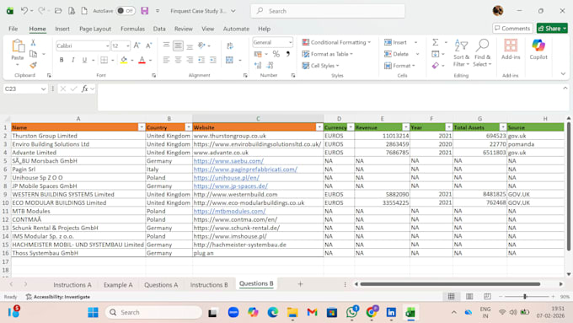The height and width of the screenshot is (323, 573).
Task: Expand the Number Format General dropdown
Action: tap(290, 42)
